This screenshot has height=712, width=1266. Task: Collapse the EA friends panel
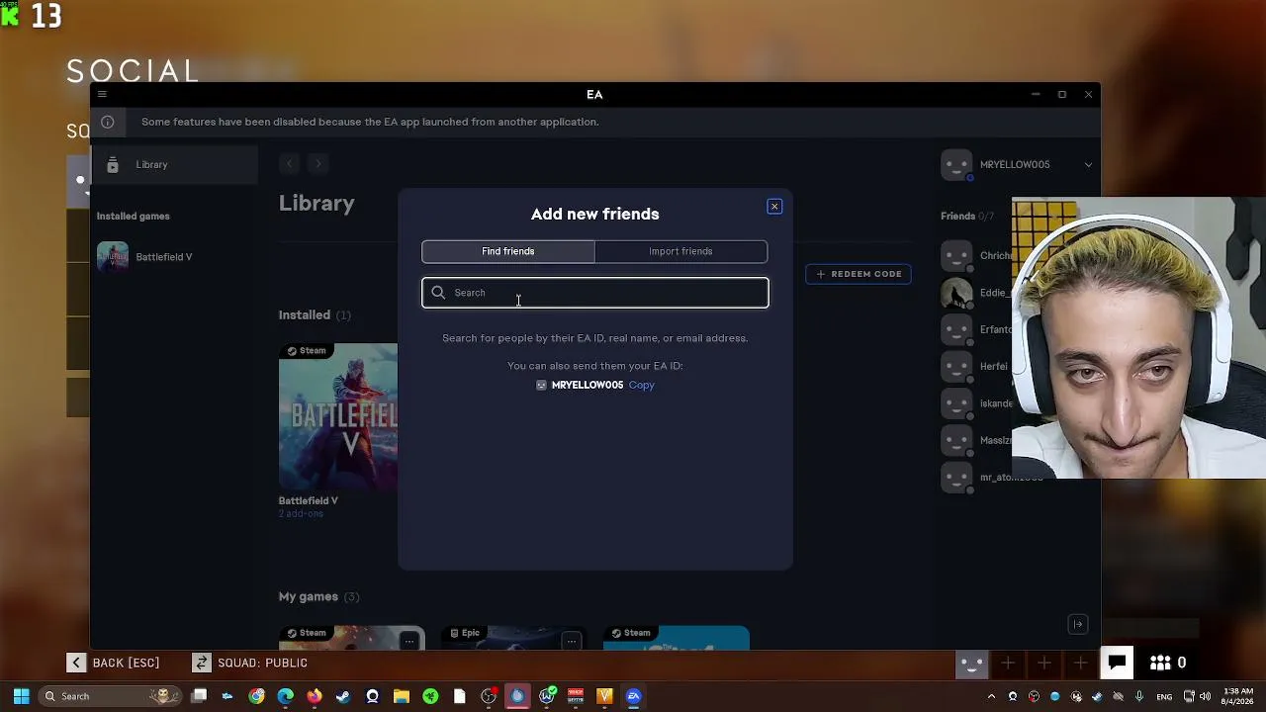coord(1078,624)
